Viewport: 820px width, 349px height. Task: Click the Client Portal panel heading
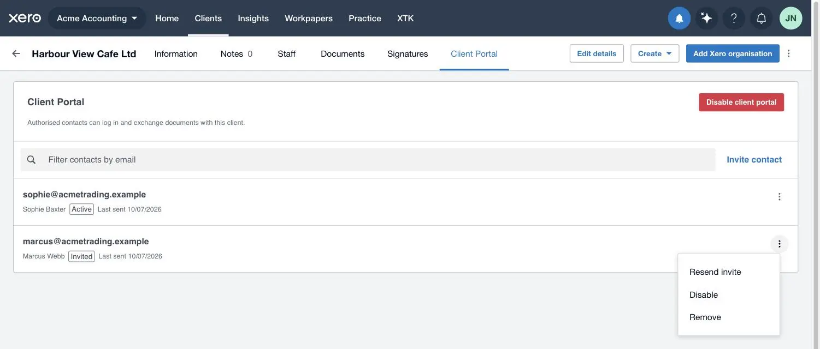point(56,102)
